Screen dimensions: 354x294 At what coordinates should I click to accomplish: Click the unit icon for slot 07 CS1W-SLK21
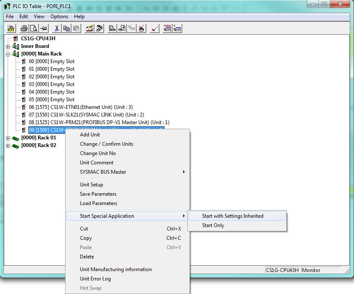[x=24, y=115]
